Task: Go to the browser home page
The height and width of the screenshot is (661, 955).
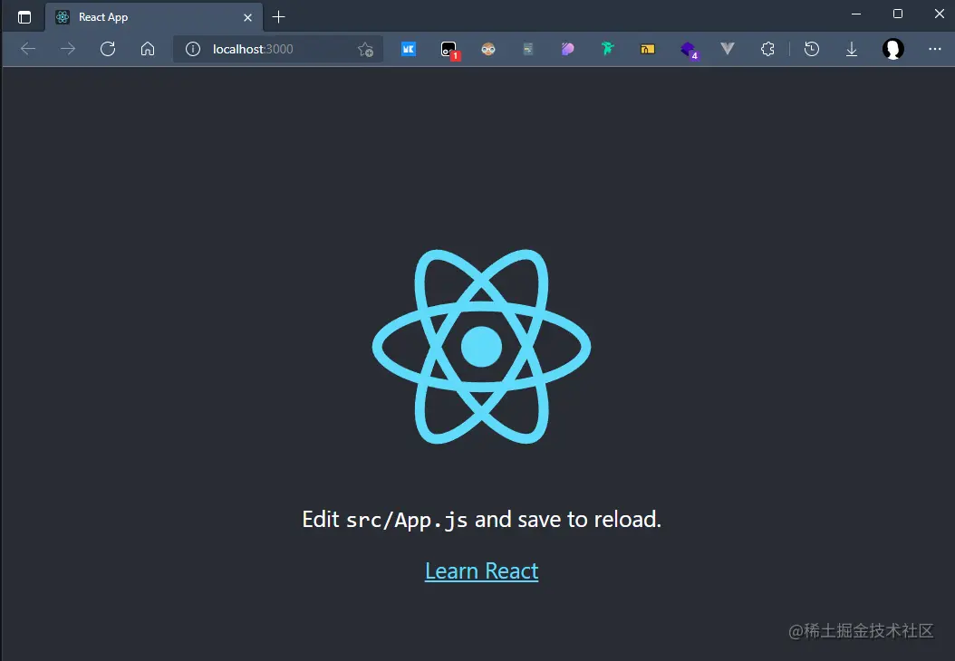Action: tap(148, 49)
